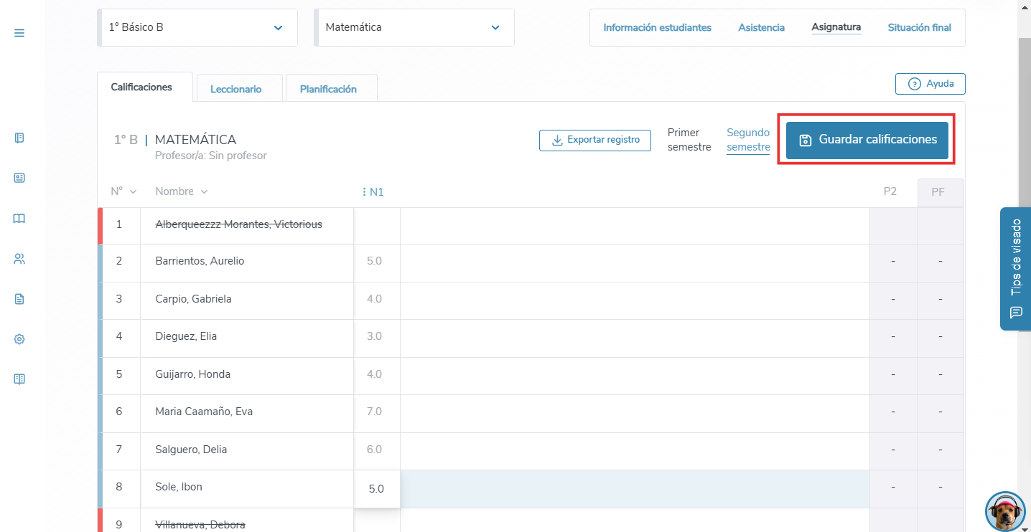Image resolution: width=1031 pixels, height=532 pixels.
Task: Open the 1° Básico B course dropdown
Action: [x=197, y=27]
